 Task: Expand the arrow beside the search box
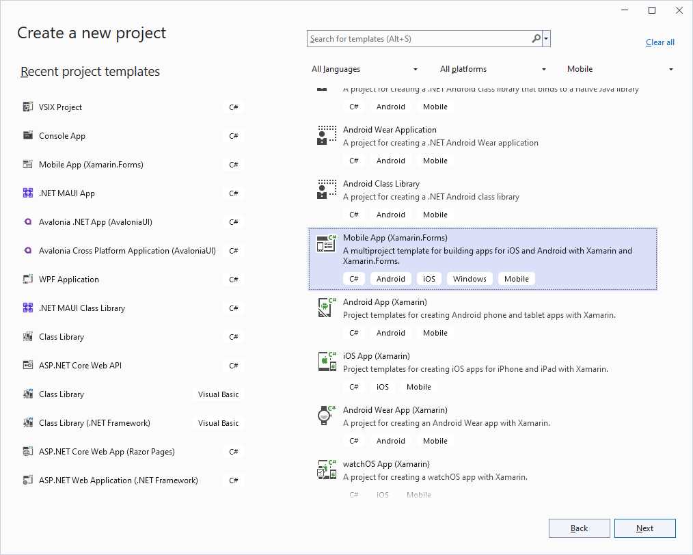[547, 38]
